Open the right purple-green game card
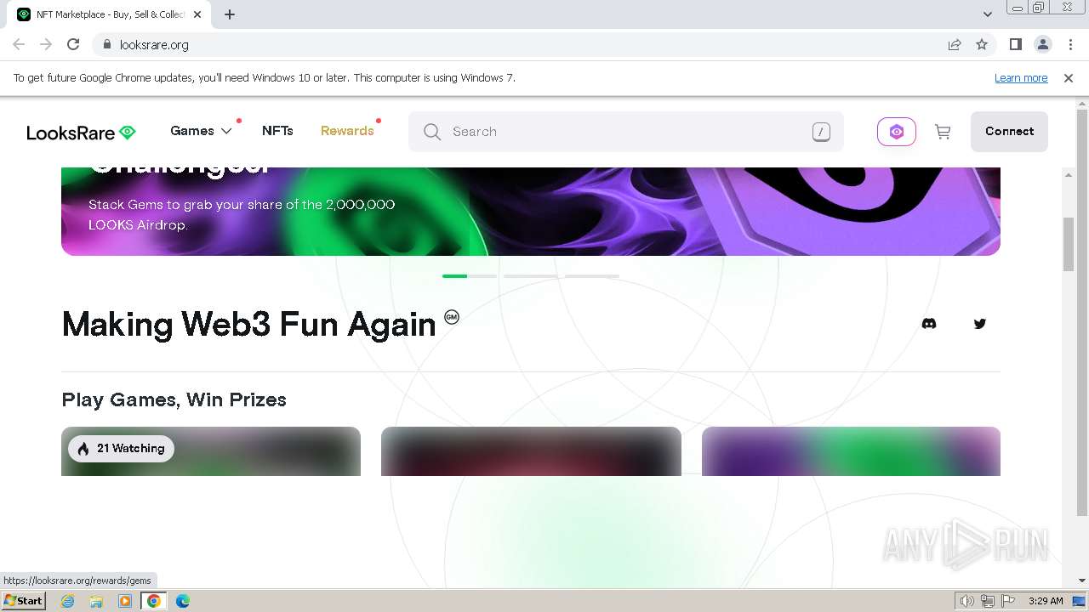The width and height of the screenshot is (1089, 612). pyautogui.click(x=851, y=451)
